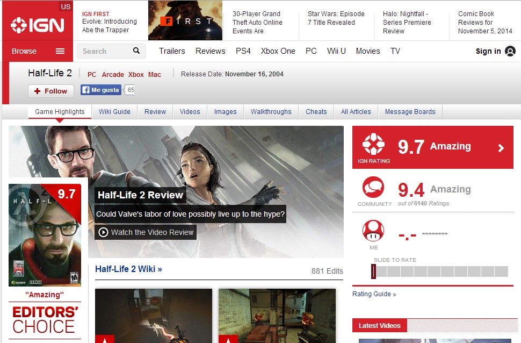The height and width of the screenshot is (343, 521).
Task: Click the Community speech bubble icon
Action: tap(373, 187)
